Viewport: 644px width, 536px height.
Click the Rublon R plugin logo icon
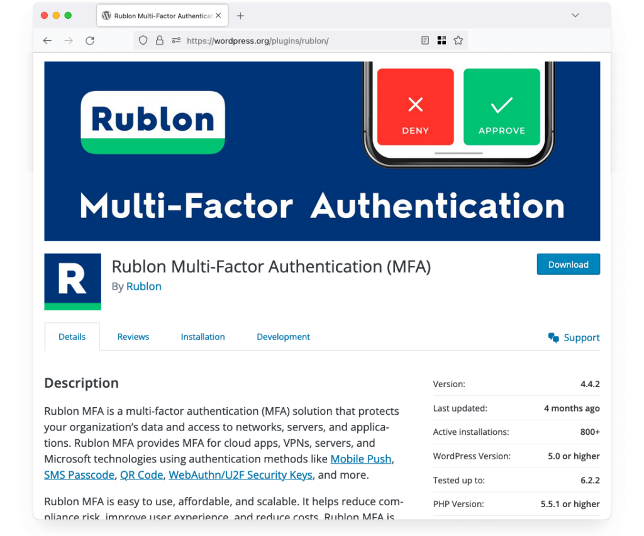(x=73, y=282)
